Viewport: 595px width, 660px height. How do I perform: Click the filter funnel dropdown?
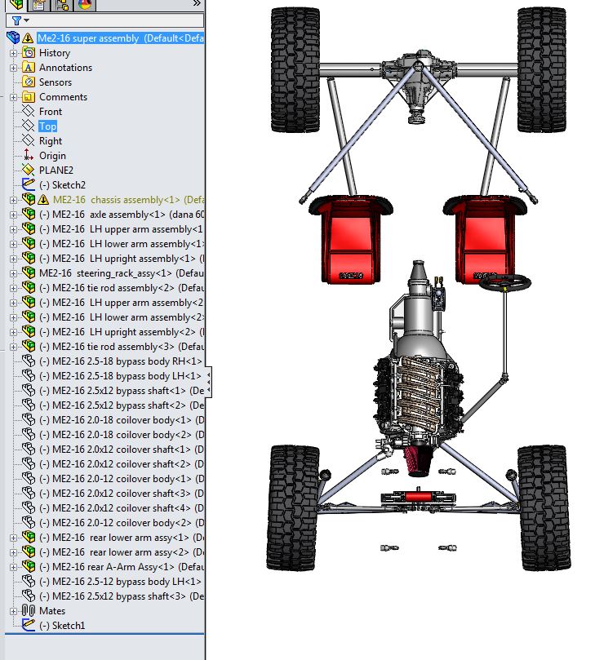tap(21, 20)
